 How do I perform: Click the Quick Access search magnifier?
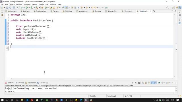[x=167, y=8]
